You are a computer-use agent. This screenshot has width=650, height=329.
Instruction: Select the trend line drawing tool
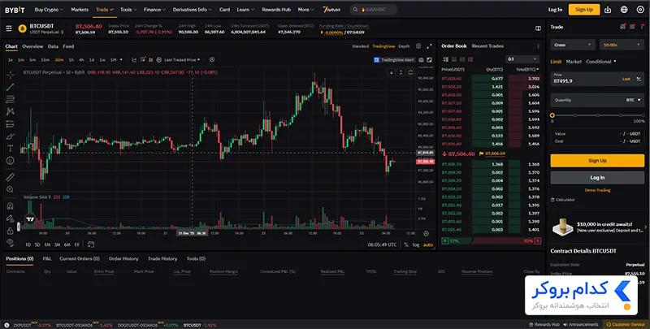click(11, 87)
